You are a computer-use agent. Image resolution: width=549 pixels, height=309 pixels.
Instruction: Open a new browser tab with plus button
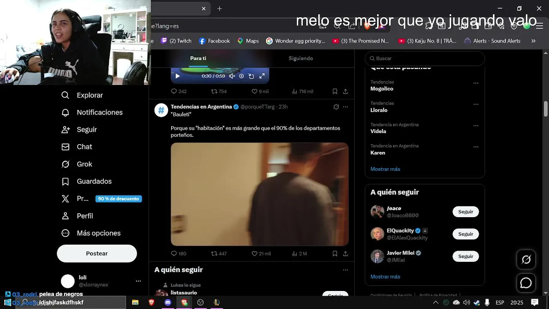coord(220,9)
